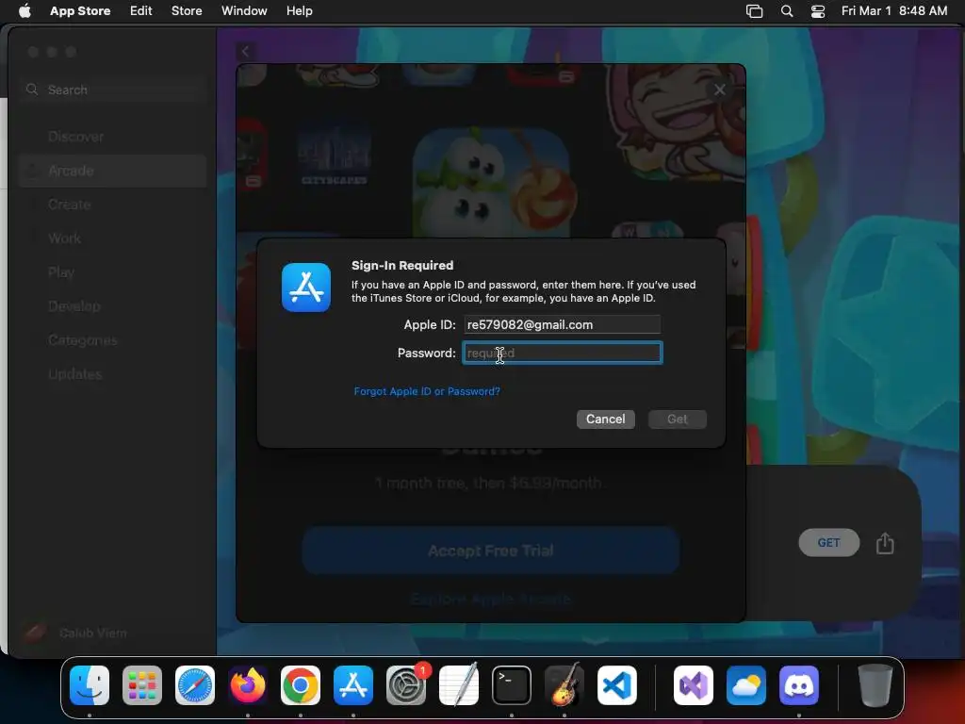Open the Weather app from the Dock
Viewport: 965px width, 724px height.
point(746,685)
